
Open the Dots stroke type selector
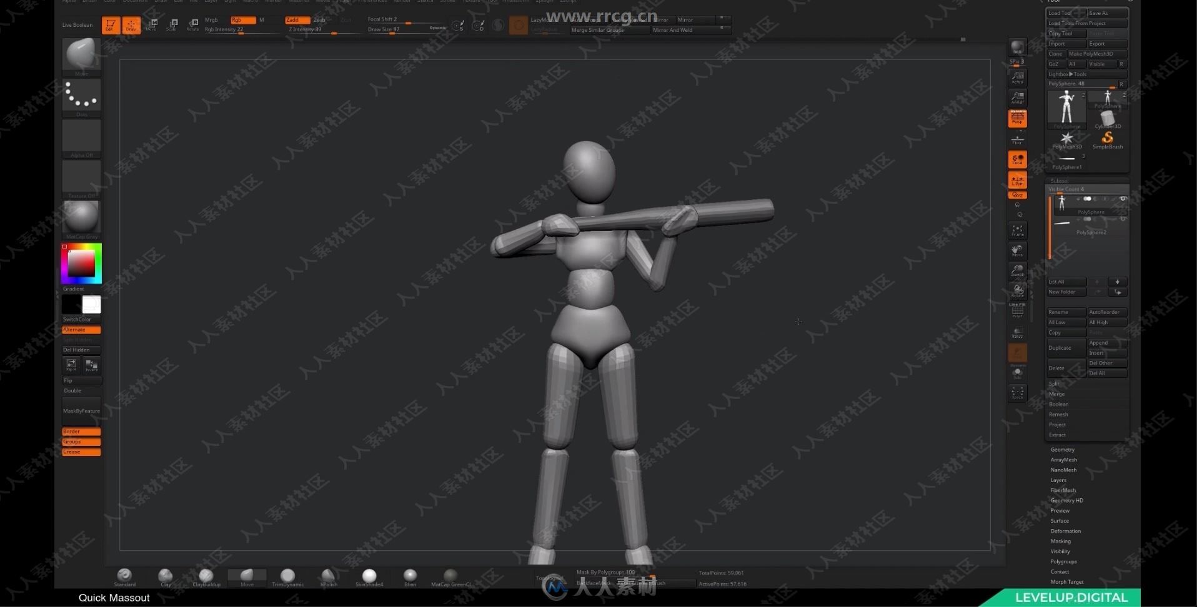pos(81,97)
